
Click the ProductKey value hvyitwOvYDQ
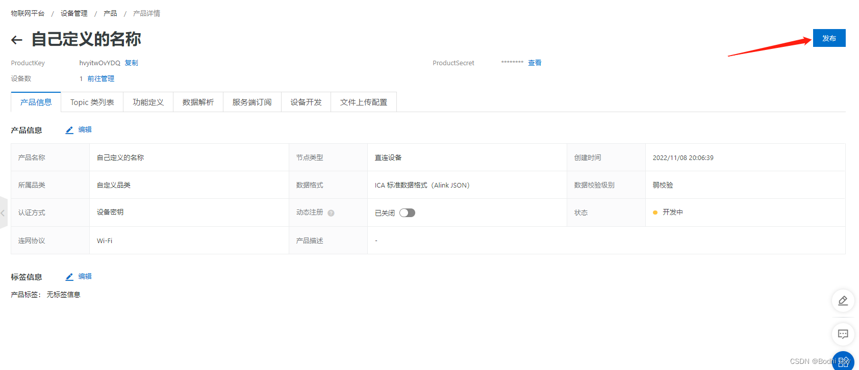(x=100, y=63)
